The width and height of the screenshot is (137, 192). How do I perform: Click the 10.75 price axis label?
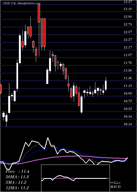click(x=128, y=101)
